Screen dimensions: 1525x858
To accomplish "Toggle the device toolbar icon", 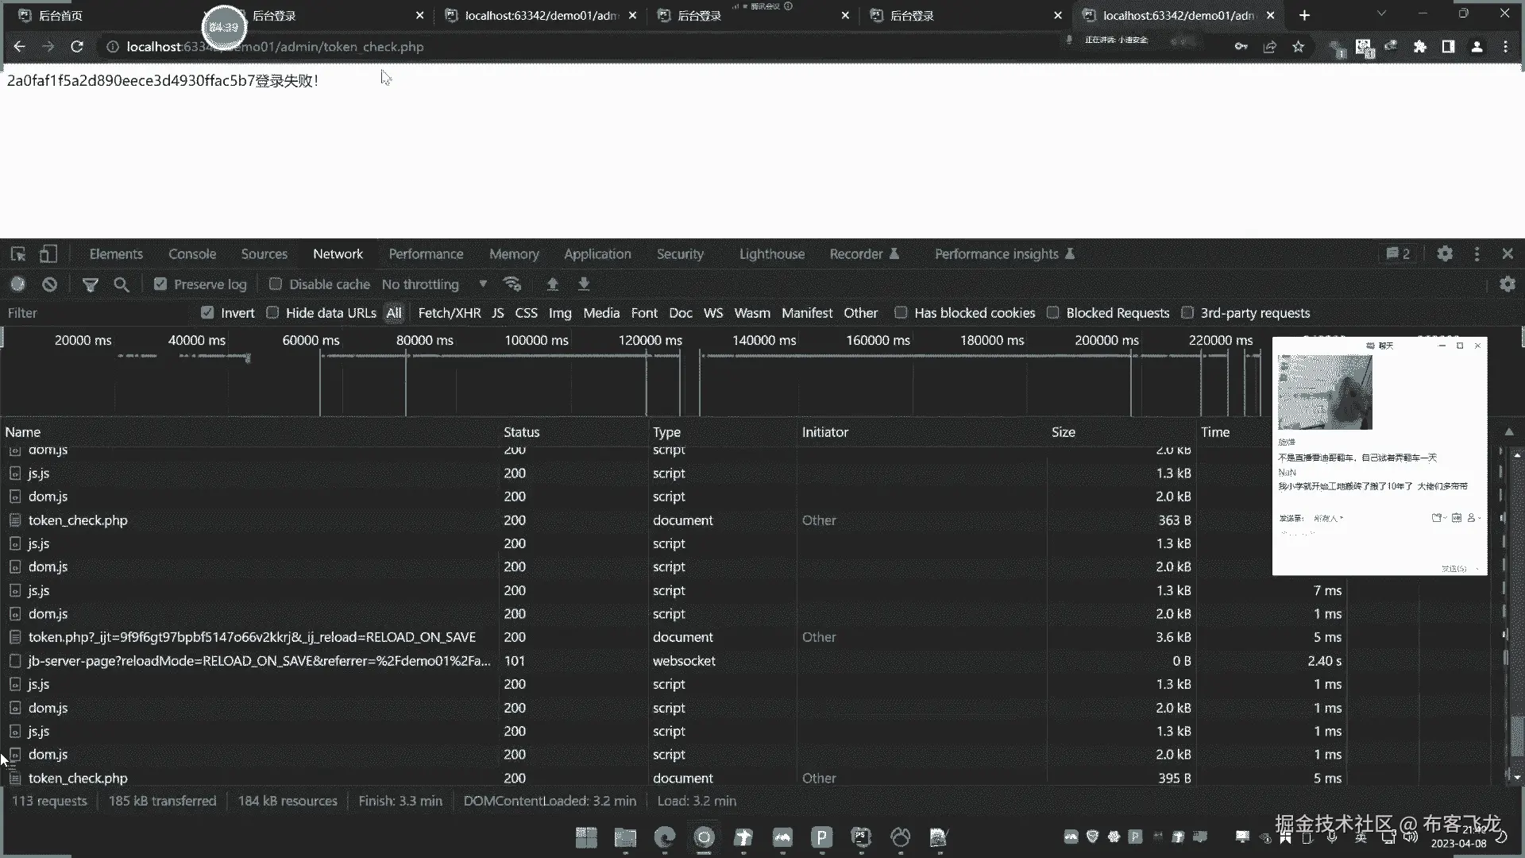I will point(48,254).
